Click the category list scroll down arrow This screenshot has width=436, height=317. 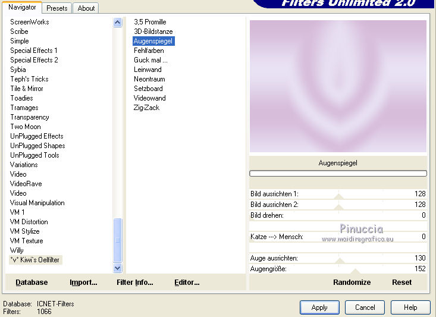tap(118, 268)
